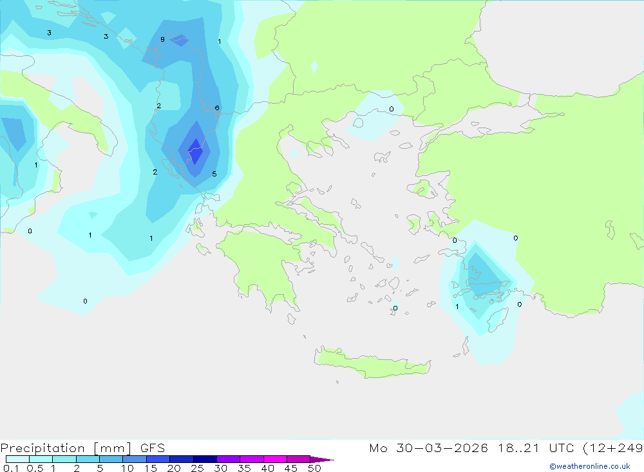Click the "GFS" model label
Image resolution: width=644 pixels, height=472 pixels.
153,448
